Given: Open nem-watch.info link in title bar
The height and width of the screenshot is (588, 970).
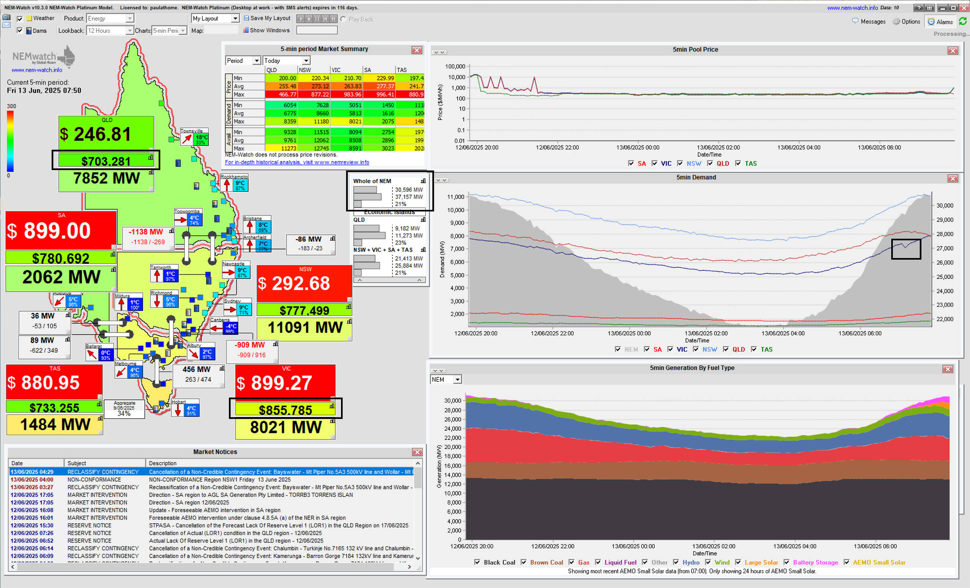Looking at the screenshot, I should tap(852, 8).
